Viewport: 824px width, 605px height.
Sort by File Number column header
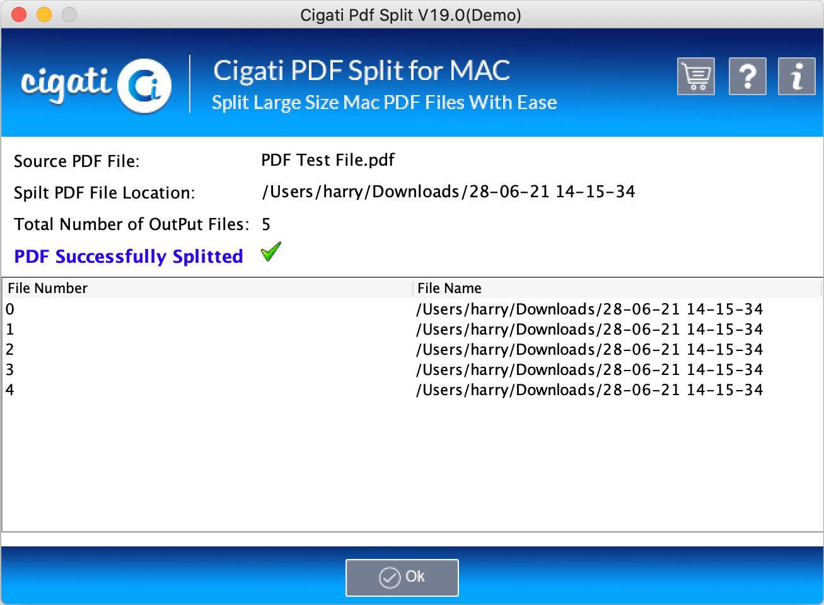click(x=207, y=288)
